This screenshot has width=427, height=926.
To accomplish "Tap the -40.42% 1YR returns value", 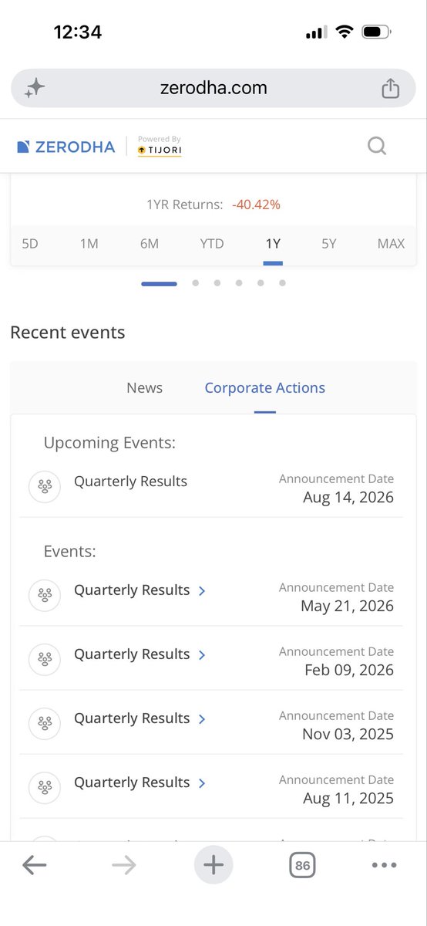I will pyautogui.click(x=256, y=204).
